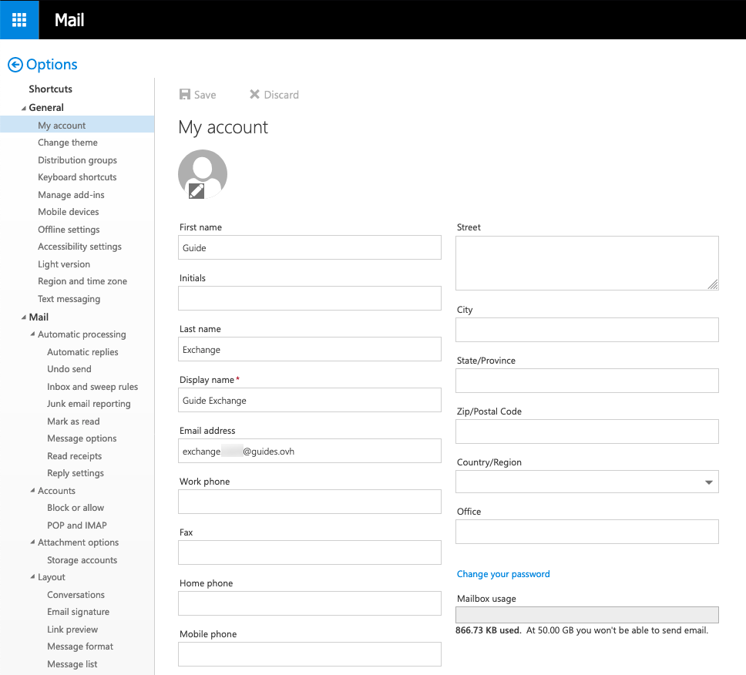746x675 pixels.
Task: Click the Mailbox usage progress bar
Action: pyautogui.click(x=587, y=615)
